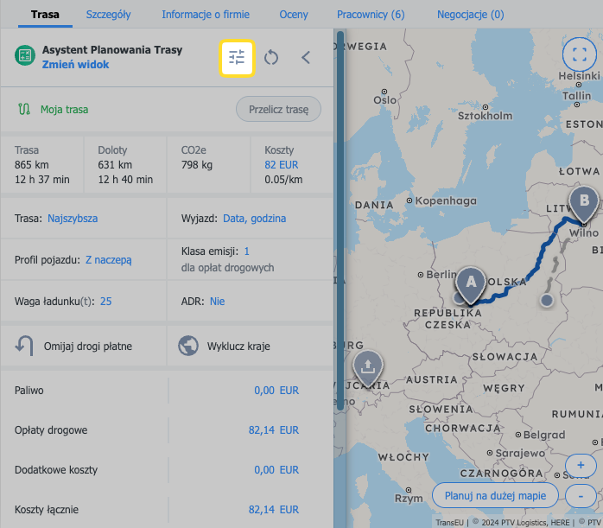Toggle Omijaj drogi płatne option
Viewport: 603px width, 528px height.
click(76, 347)
